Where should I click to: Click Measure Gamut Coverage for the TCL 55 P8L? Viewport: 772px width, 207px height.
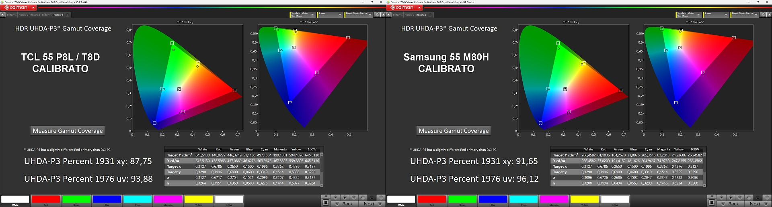pos(68,131)
